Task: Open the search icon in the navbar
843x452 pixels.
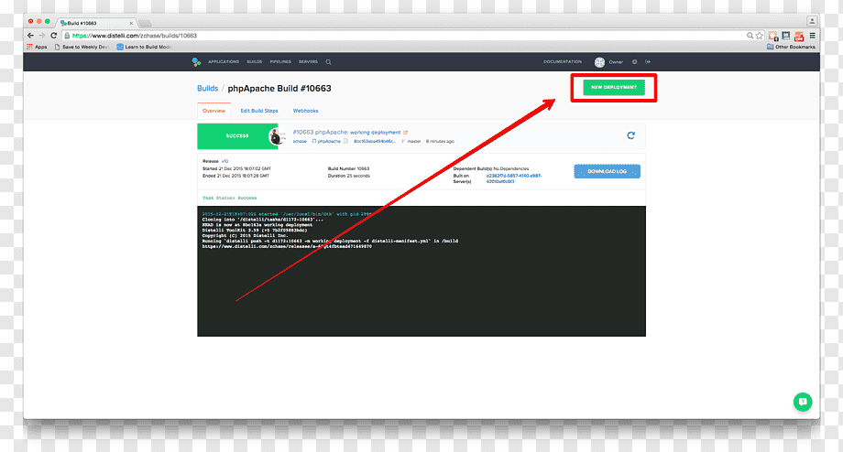Action: pyautogui.click(x=328, y=61)
